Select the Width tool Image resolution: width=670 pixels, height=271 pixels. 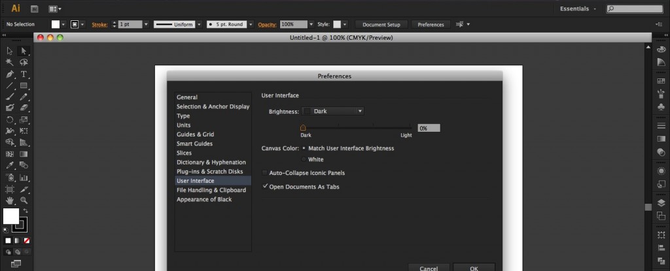coord(10,131)
